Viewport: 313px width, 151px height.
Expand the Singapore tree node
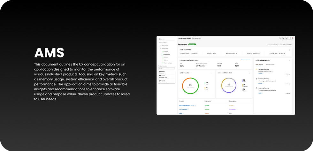coord(161,46)
